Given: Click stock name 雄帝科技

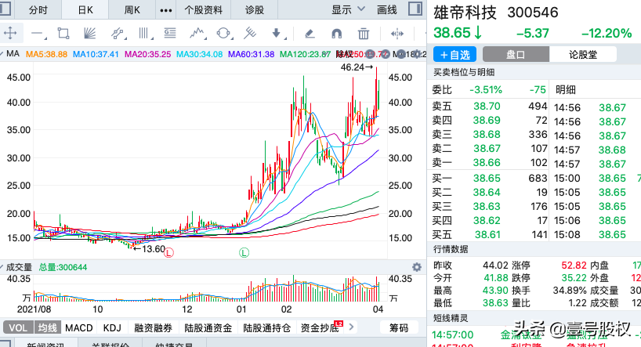Looking at the screenshot, I should click(x=465, y=13).
